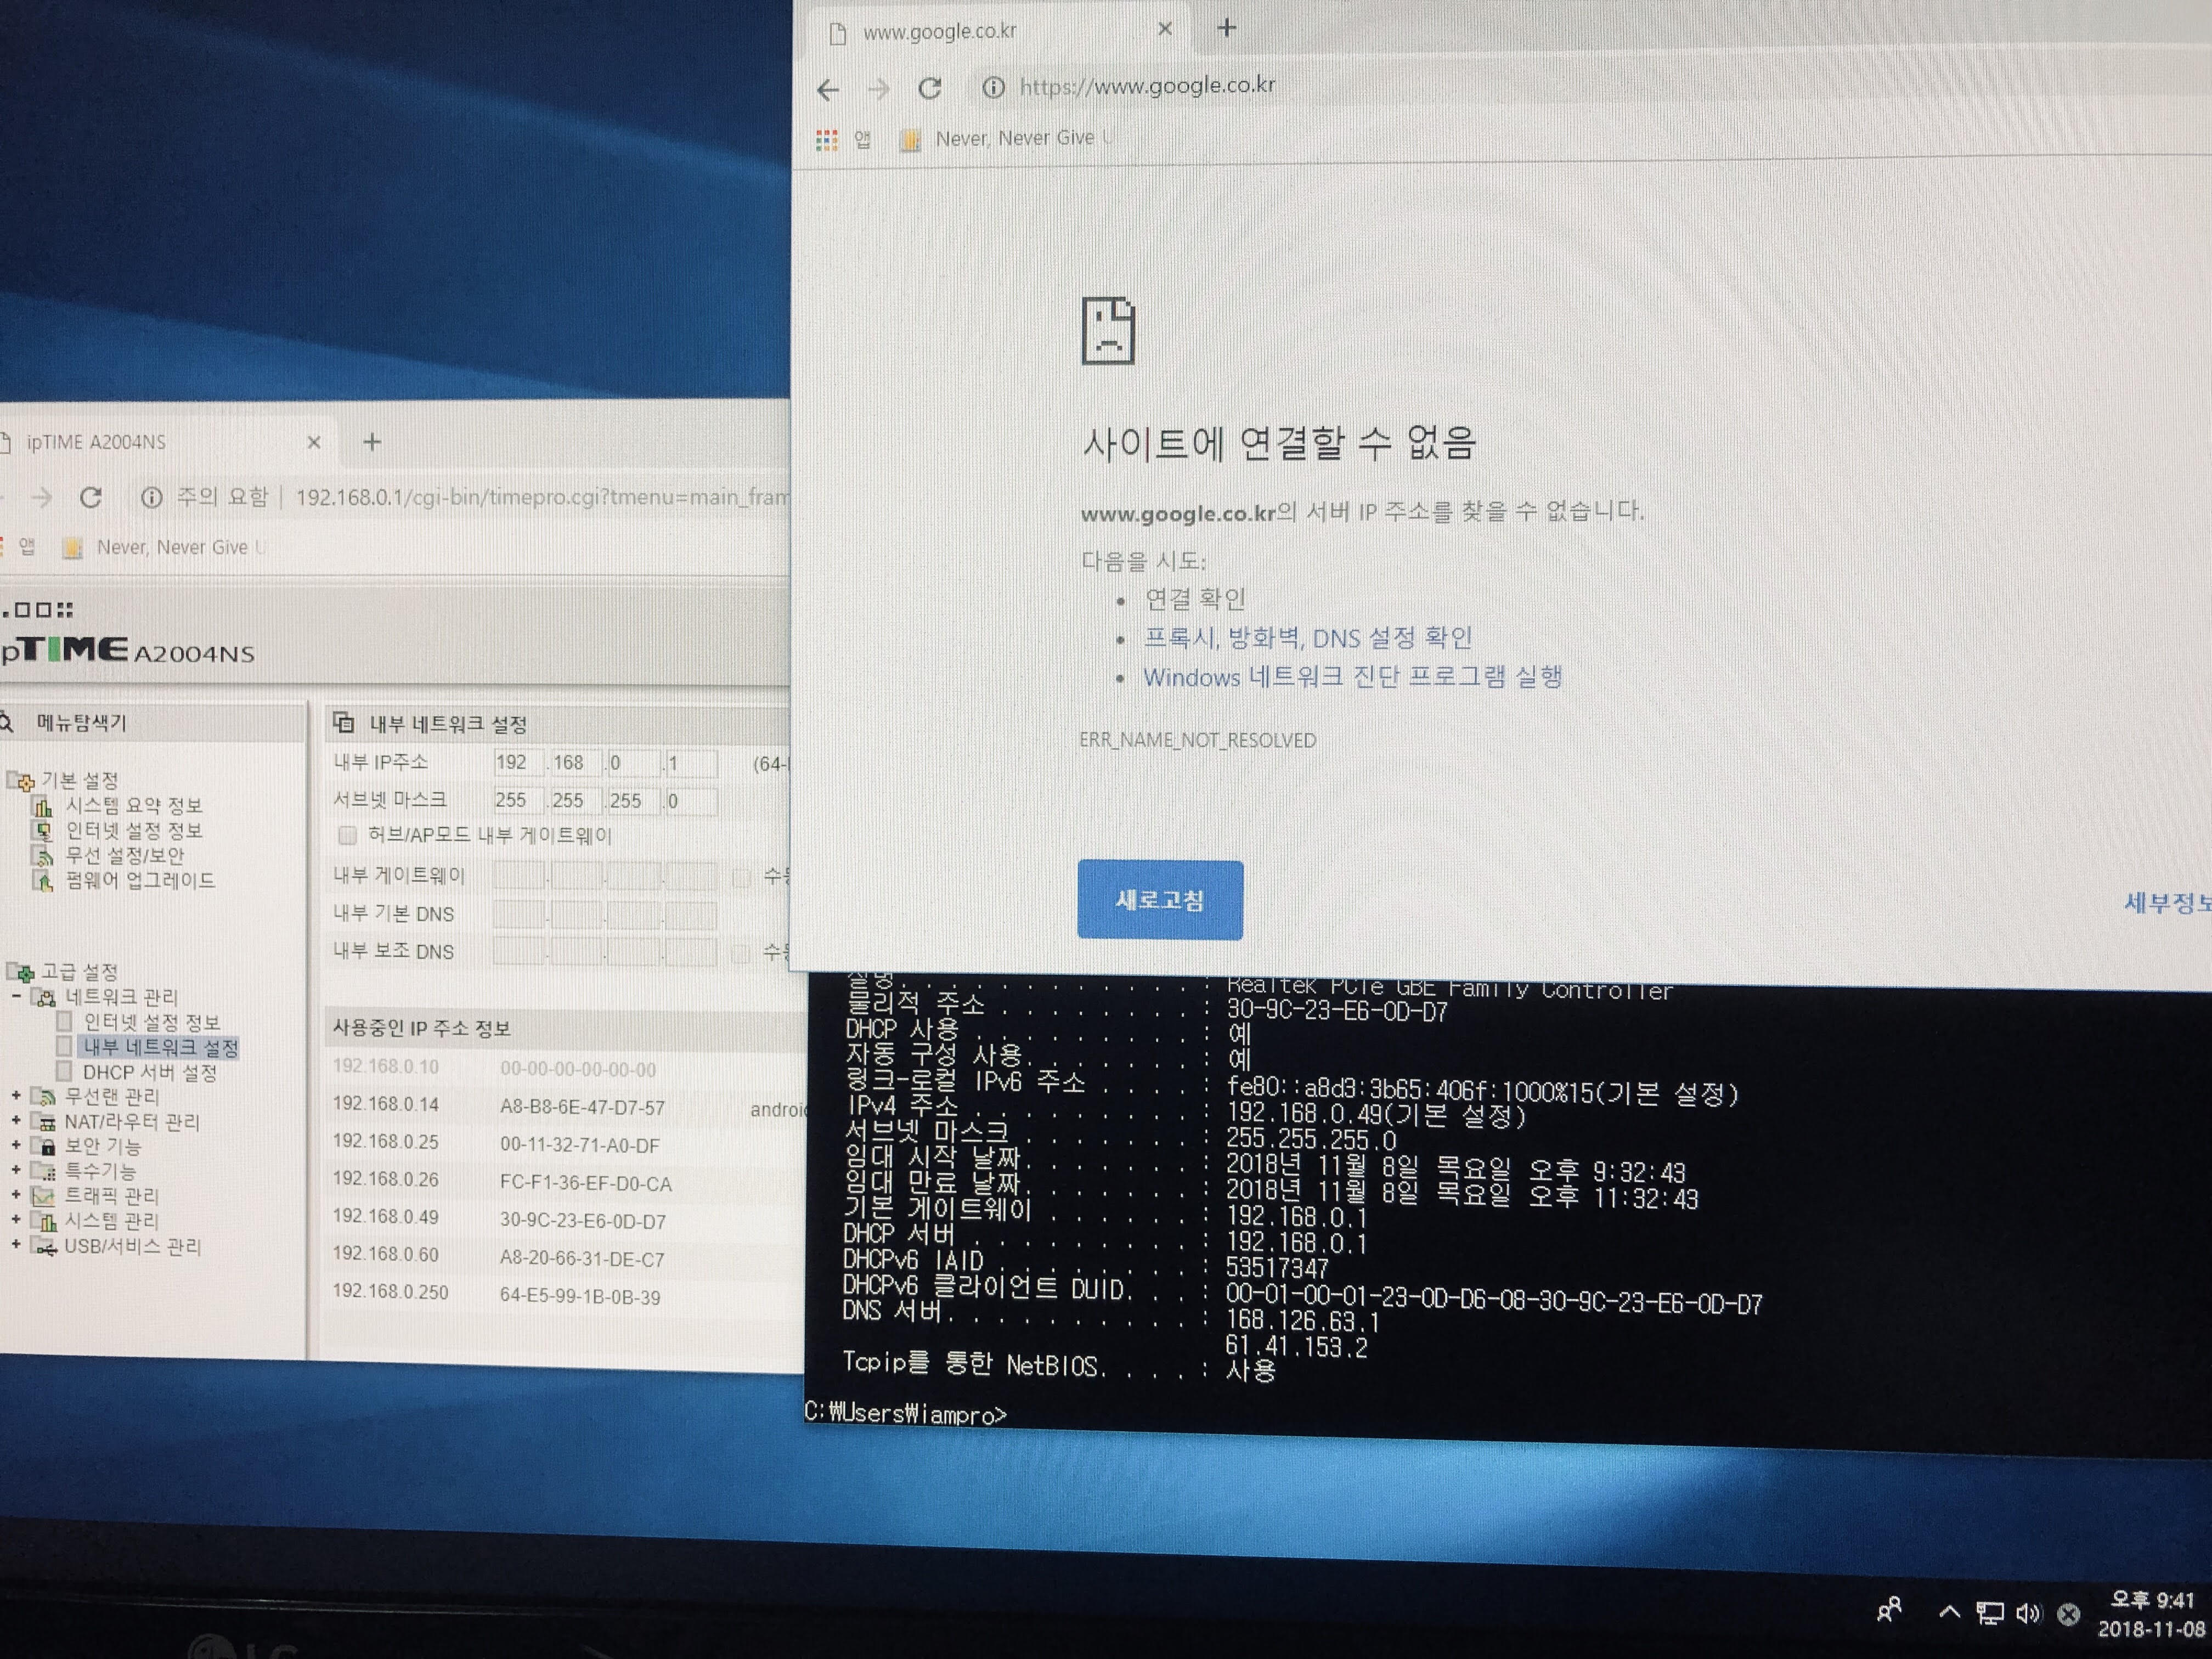This screenshot has height=1659, width=2212.
Task: Expand the NAT/라우터 관리 tree node
Action: (16, 1121)
